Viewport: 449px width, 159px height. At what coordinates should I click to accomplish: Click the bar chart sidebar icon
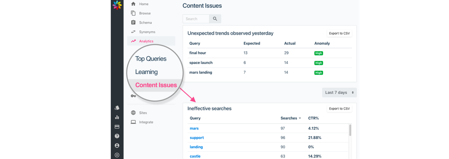coord(117,117)
